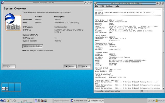Click uuid E574C520-EA4F-11DE line in log
165x103 pixels.
click(121, 60)
